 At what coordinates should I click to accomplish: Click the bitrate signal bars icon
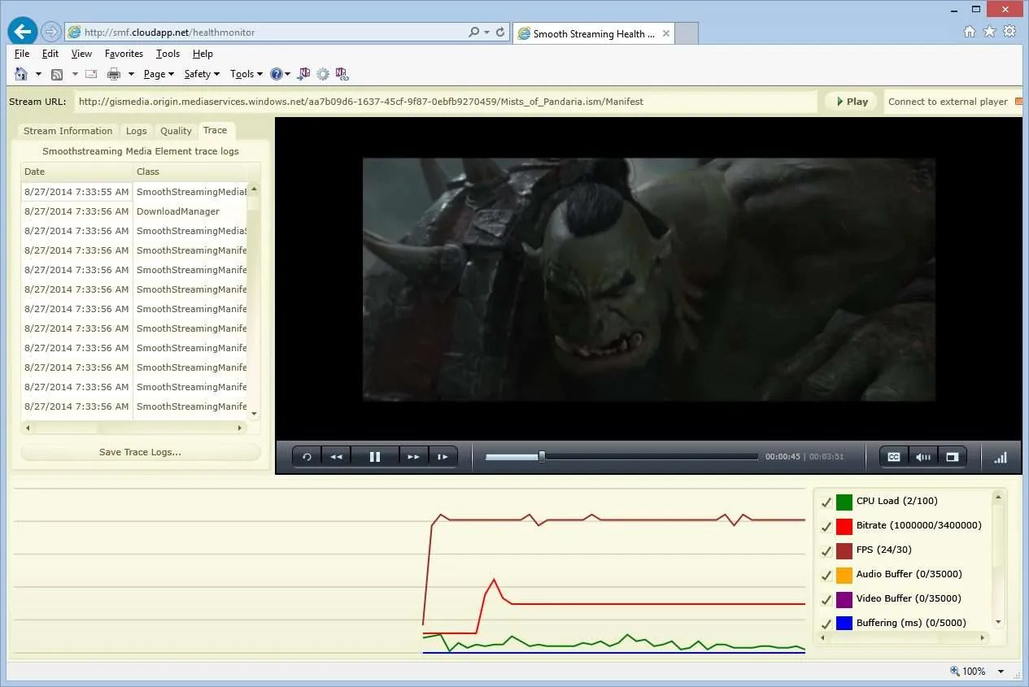pyautogui.click(x=1001, y=458)
